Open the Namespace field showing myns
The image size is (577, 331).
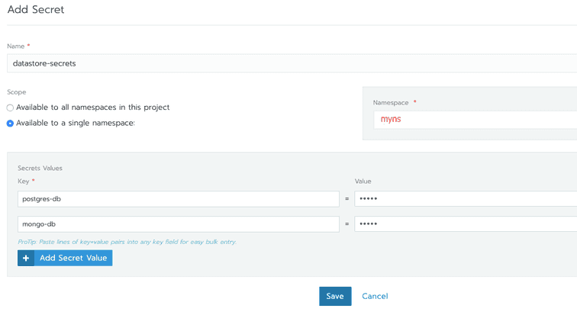tap(475, 120)
